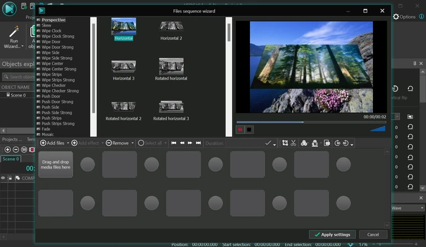Viewport: 426px width, 247px height.
Task: Toggle the timeline layer lock
Action: 10,178
